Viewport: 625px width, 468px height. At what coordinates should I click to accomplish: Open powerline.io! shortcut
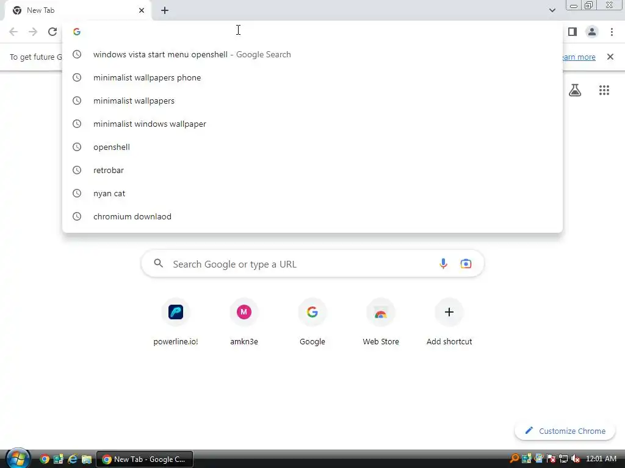coord(175,322)
